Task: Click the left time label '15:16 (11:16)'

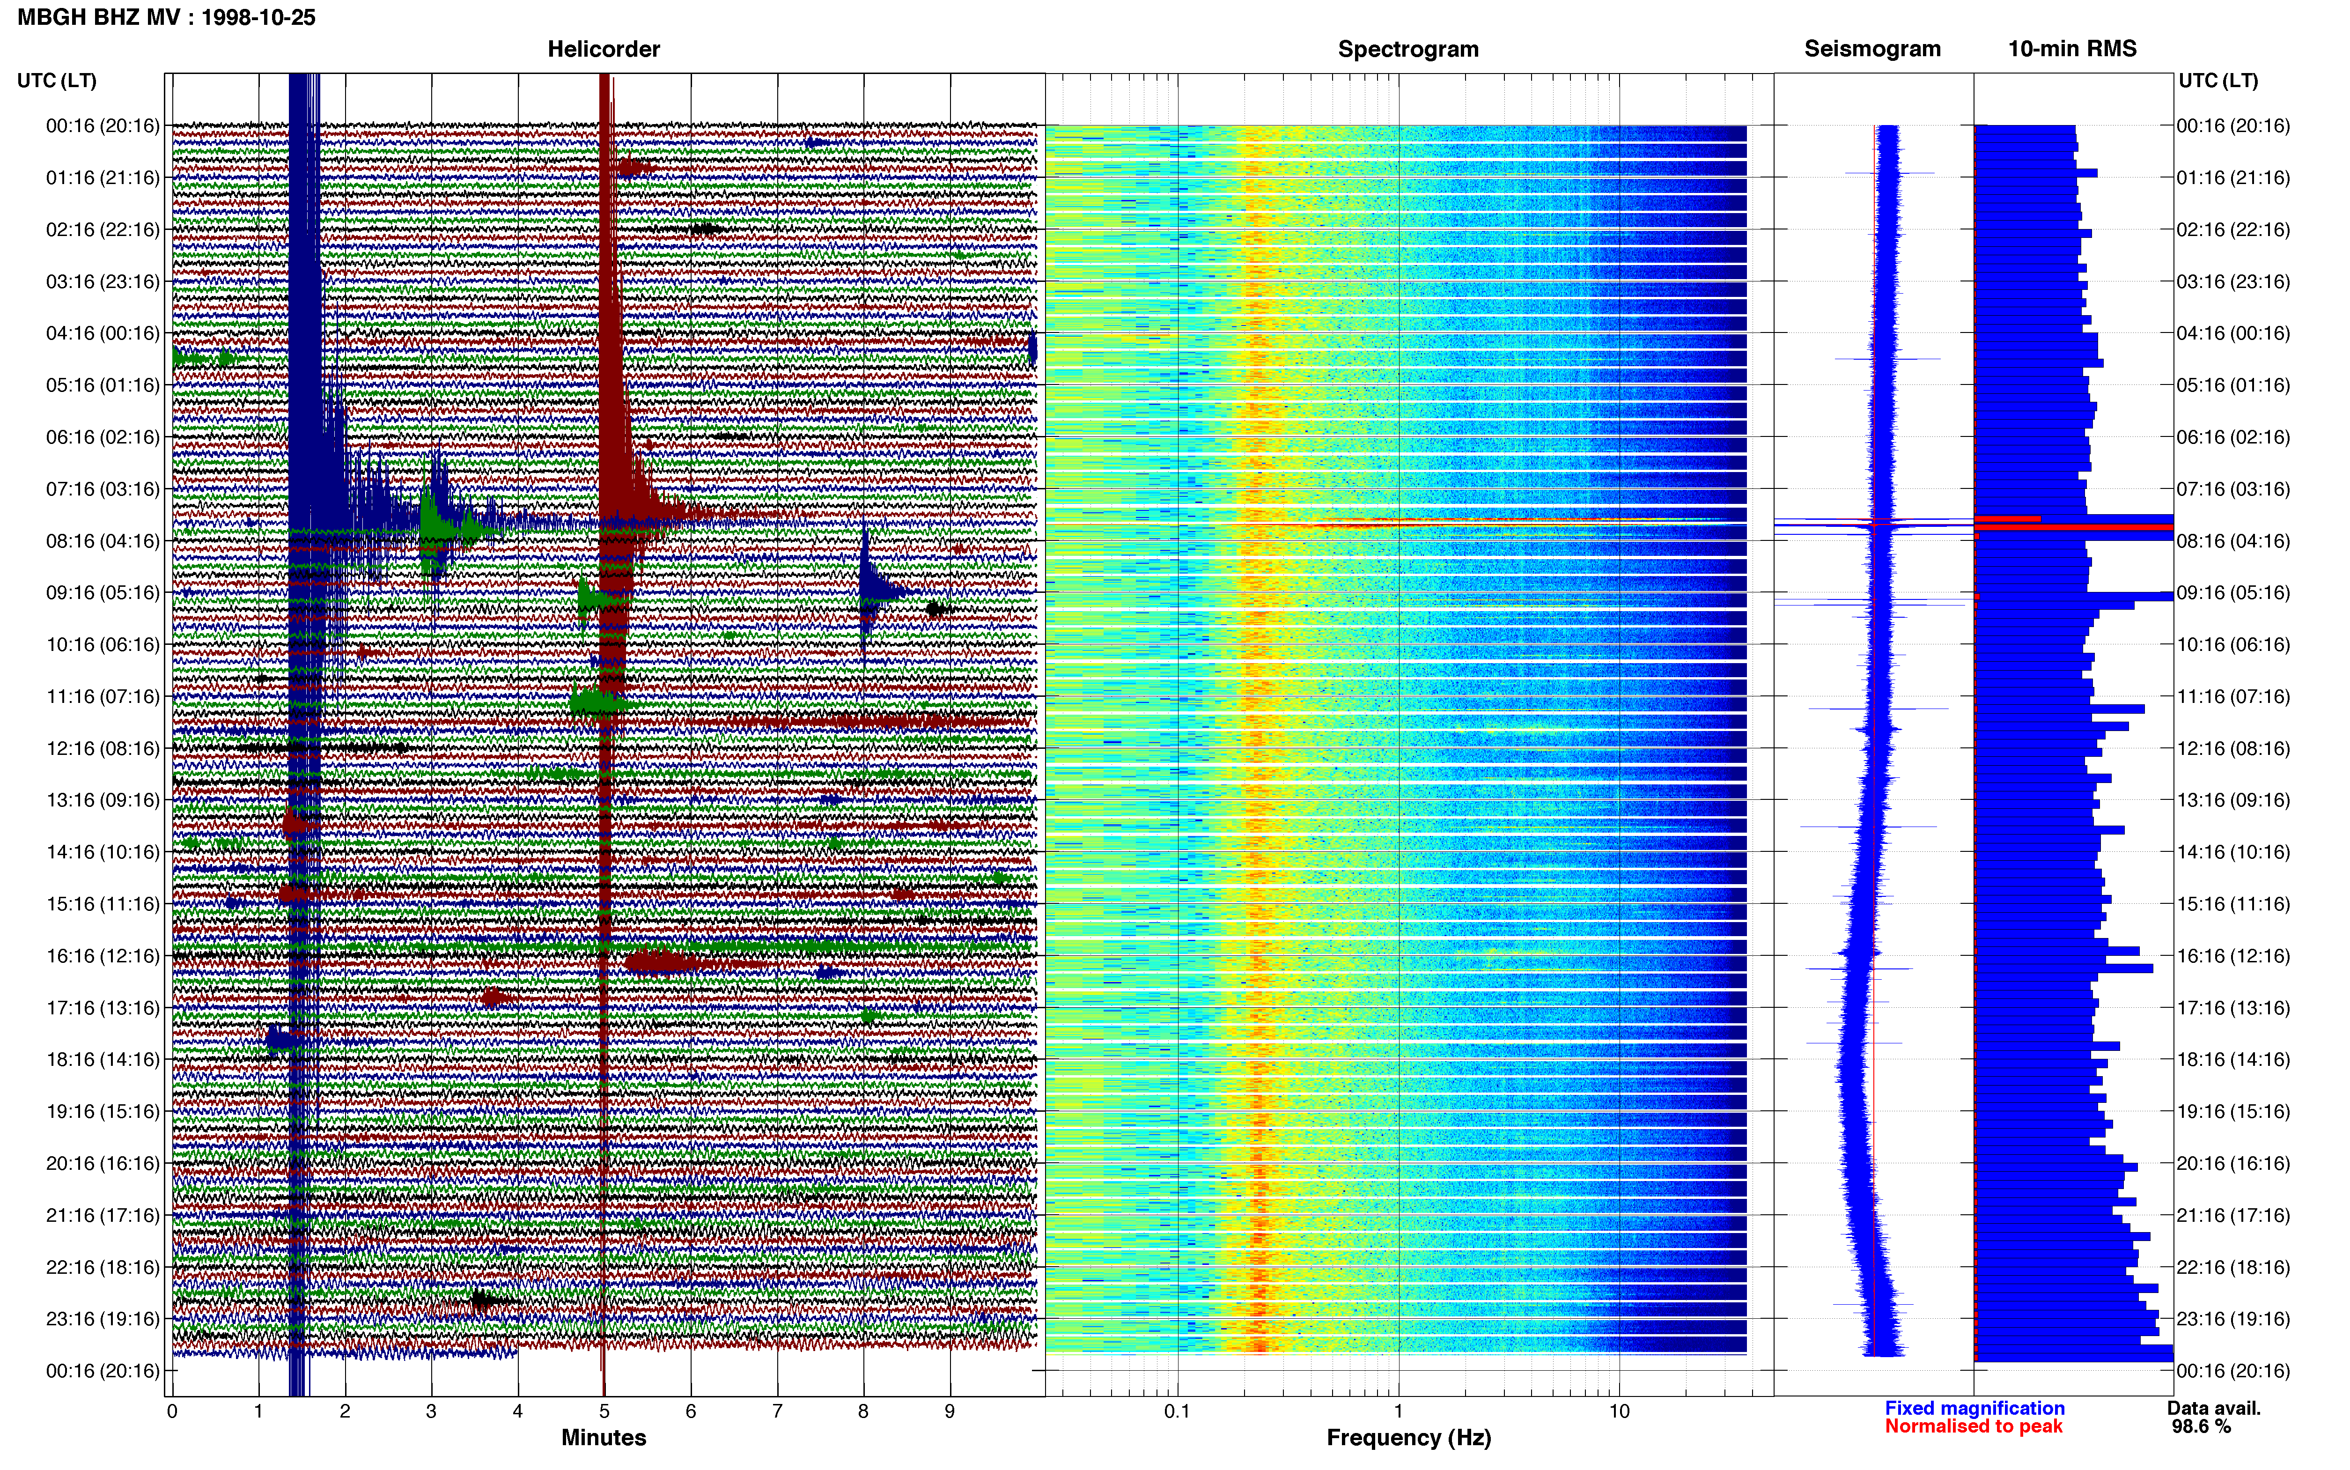Action: [102, 904]
